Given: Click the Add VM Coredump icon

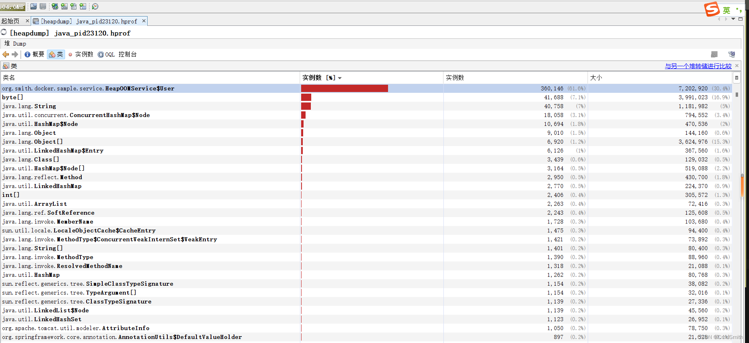Looking at the screenshot, I should point(74,6).
